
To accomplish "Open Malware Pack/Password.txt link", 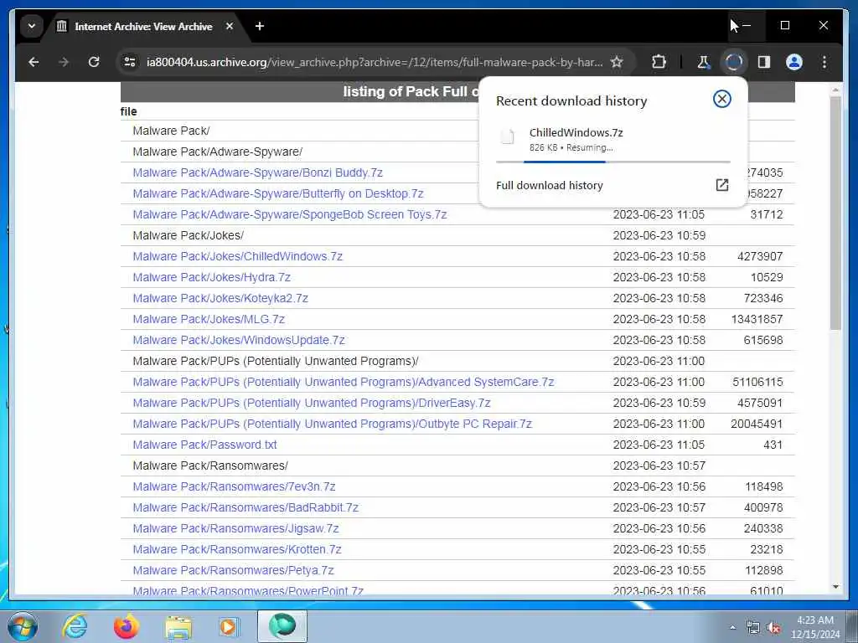I will (x=204, y=445).
